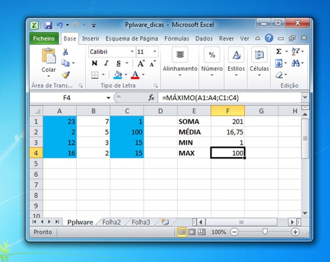Viewport: 330px width, 262px height.
Task: Click the Clear eraser icon
Action: [279, 74]
